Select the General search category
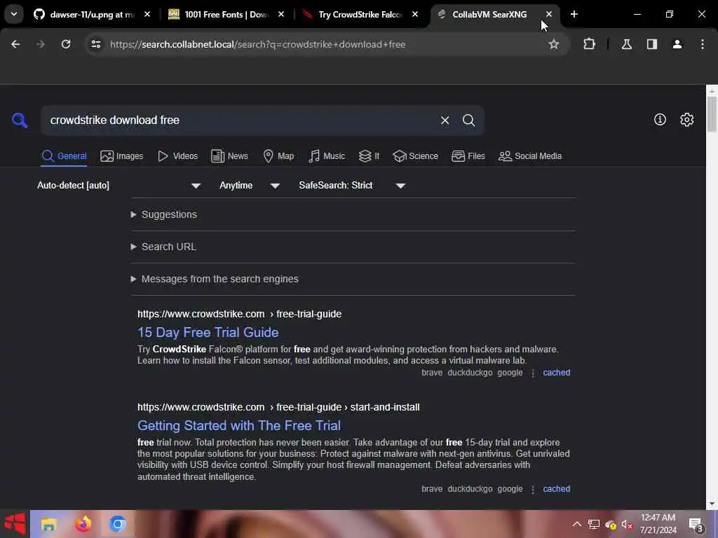The image size is (718, 538). coord(64,156)
